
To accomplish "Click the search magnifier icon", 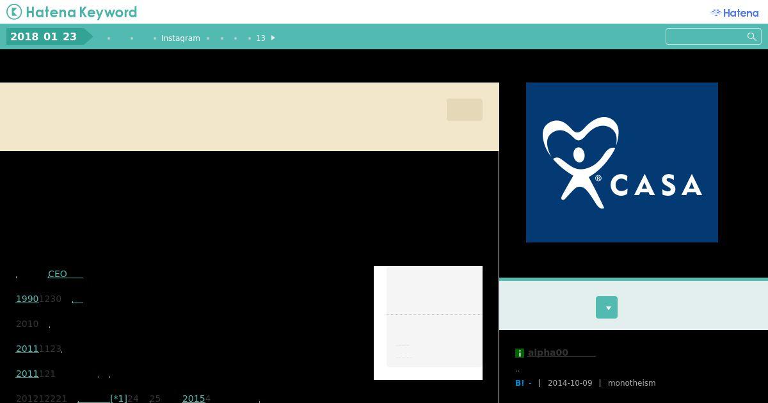I will pos(752,36).
